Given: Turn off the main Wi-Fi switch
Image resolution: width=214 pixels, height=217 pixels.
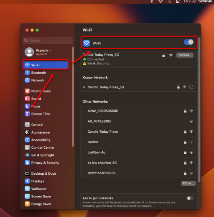Looking at the screenshot, I should pyautogui.click(x=189, y=42).
